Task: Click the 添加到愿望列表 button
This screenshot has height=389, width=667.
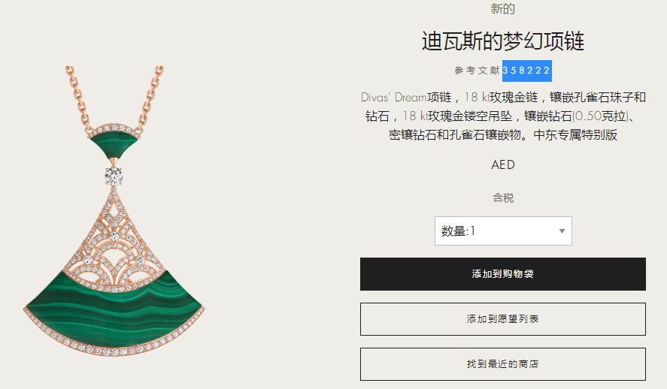Action: (x=503, y=319)
